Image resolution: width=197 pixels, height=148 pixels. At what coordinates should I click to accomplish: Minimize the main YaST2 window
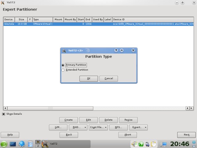pyautogui.click(x=177, y=3)
